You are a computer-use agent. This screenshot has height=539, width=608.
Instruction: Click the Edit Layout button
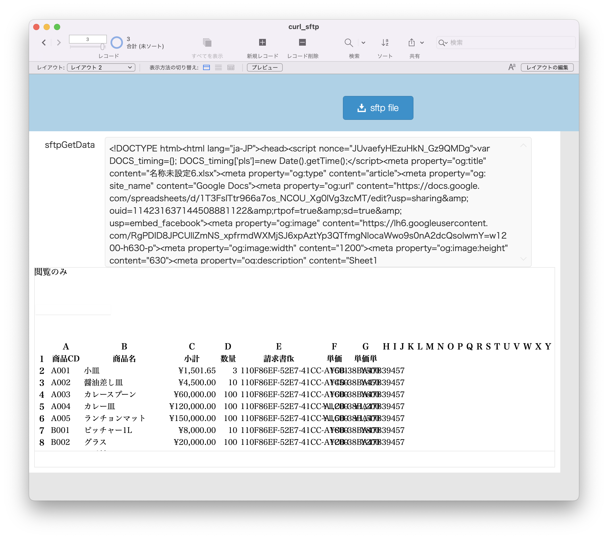tap(547, 67)
